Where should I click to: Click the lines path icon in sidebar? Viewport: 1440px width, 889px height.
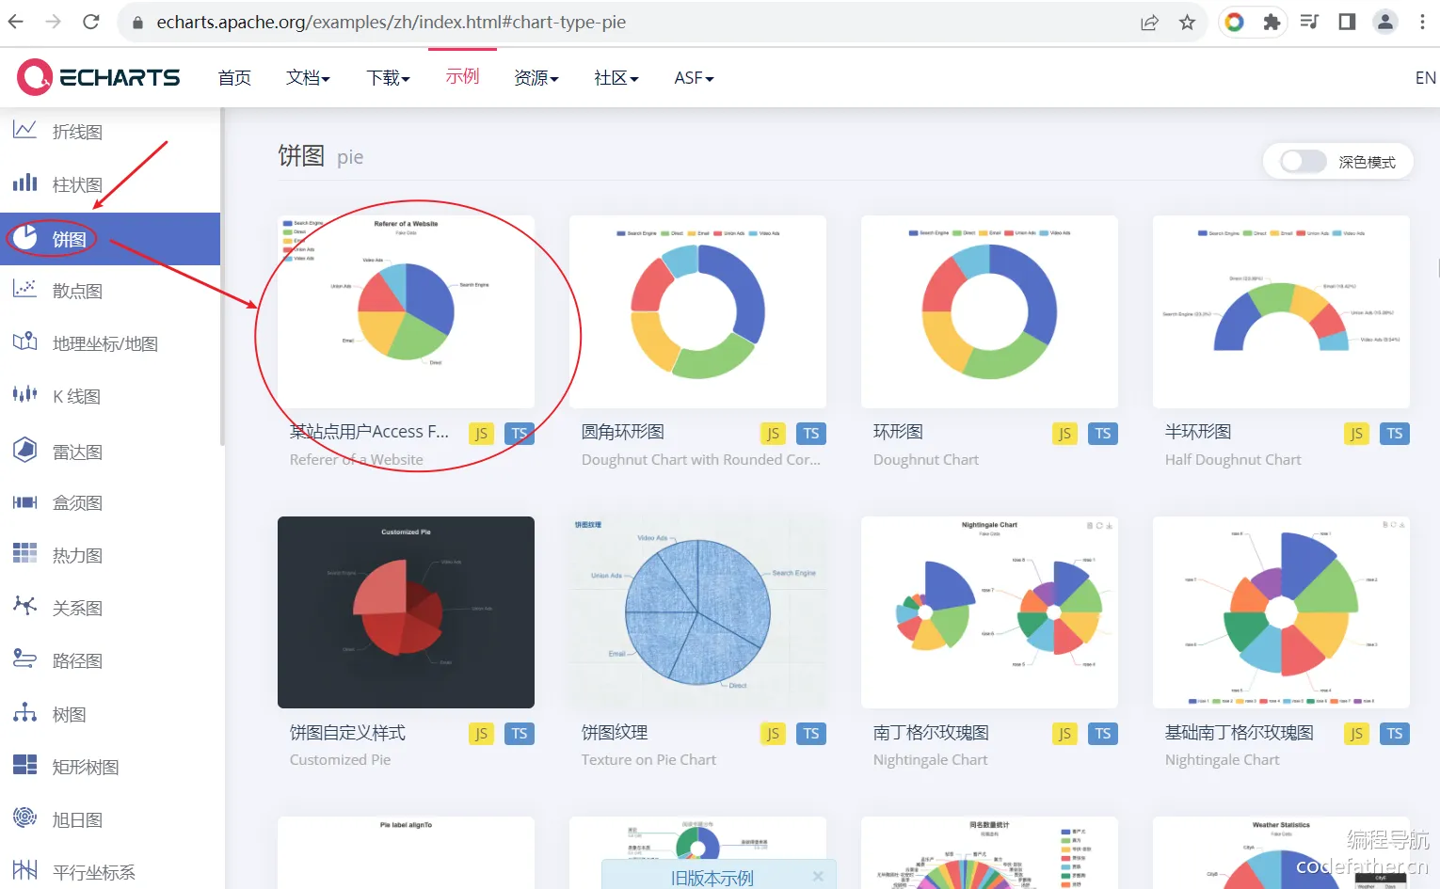24,659
